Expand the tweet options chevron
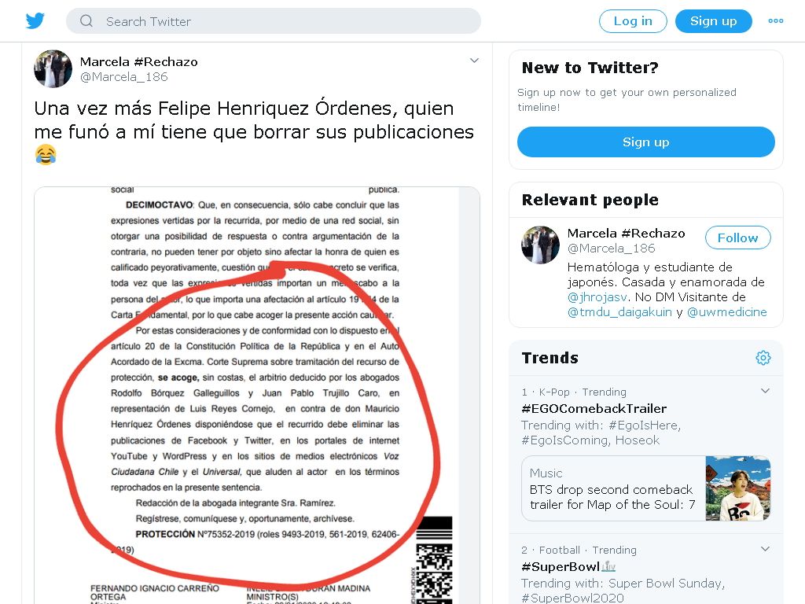This screenshot has height=604, width=805. click(x=474, y=61)
